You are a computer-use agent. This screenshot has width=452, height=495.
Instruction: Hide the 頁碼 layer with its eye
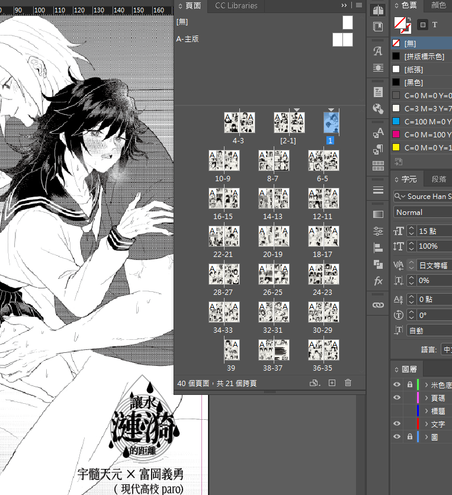point(397,397)
